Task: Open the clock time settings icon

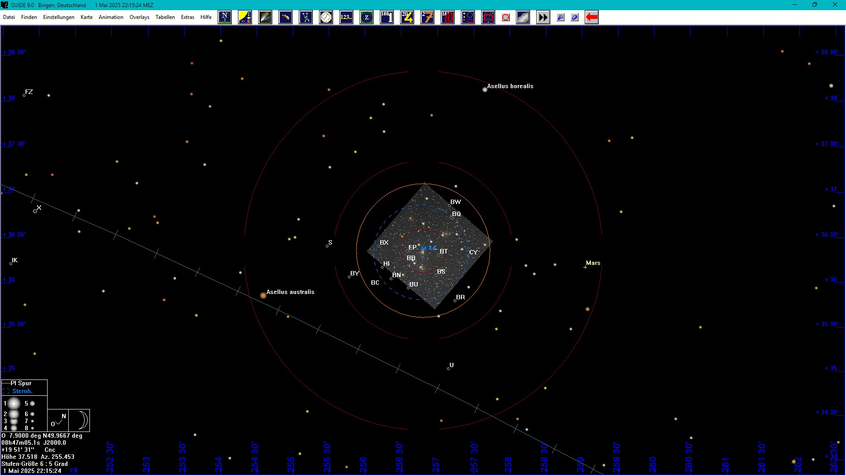Action: (x=326, y=18)
